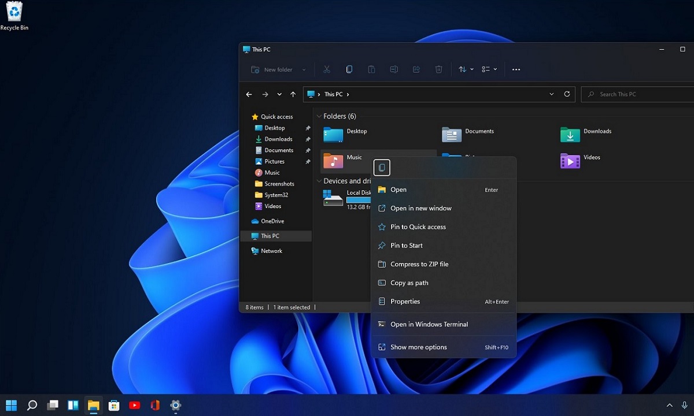Click New folder button
The width and height of the screenshot is (694, 416).
tap(278, 69)
